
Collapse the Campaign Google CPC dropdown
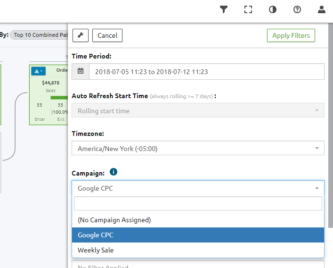click(x=198, y=188)
